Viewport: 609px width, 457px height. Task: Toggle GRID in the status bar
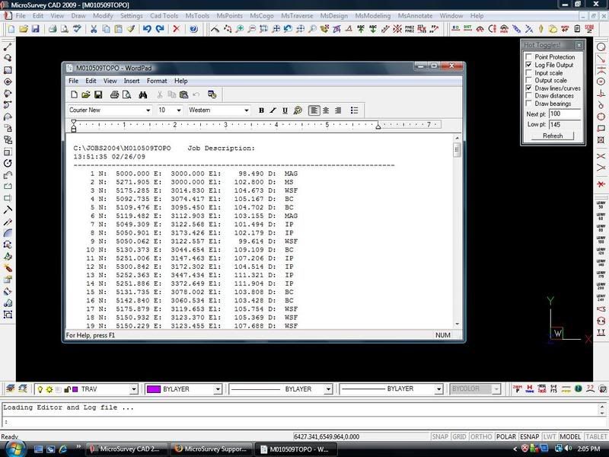pyautogui.click(x=459, y=436)
